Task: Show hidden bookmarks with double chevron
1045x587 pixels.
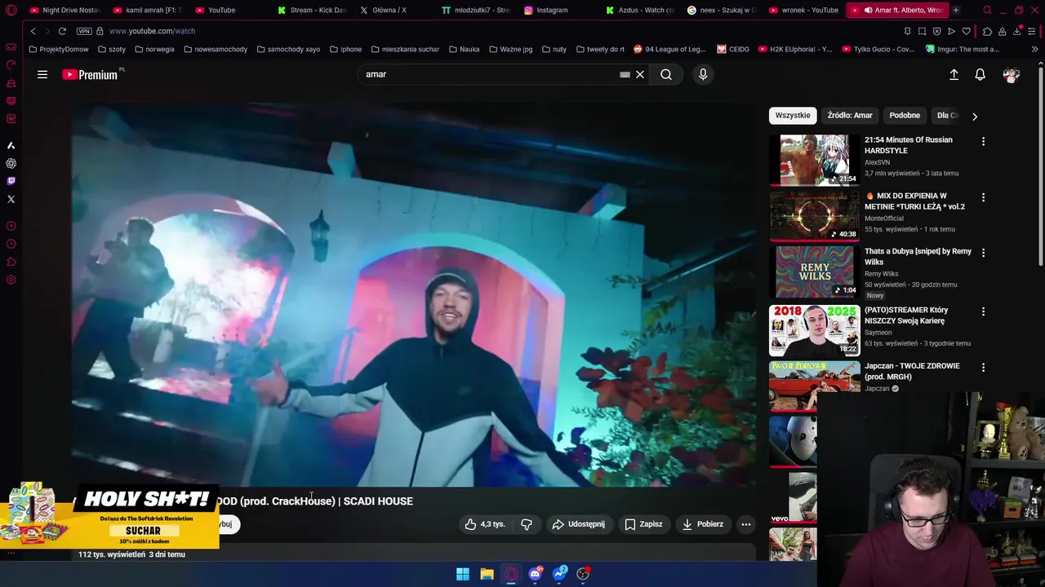Action: click(1034, 49)
